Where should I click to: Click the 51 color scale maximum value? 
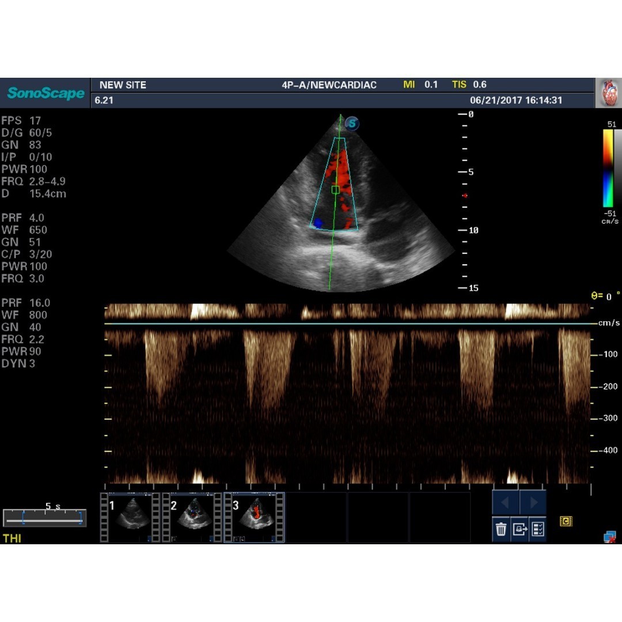pyautogui.click(x=612, y=124)
